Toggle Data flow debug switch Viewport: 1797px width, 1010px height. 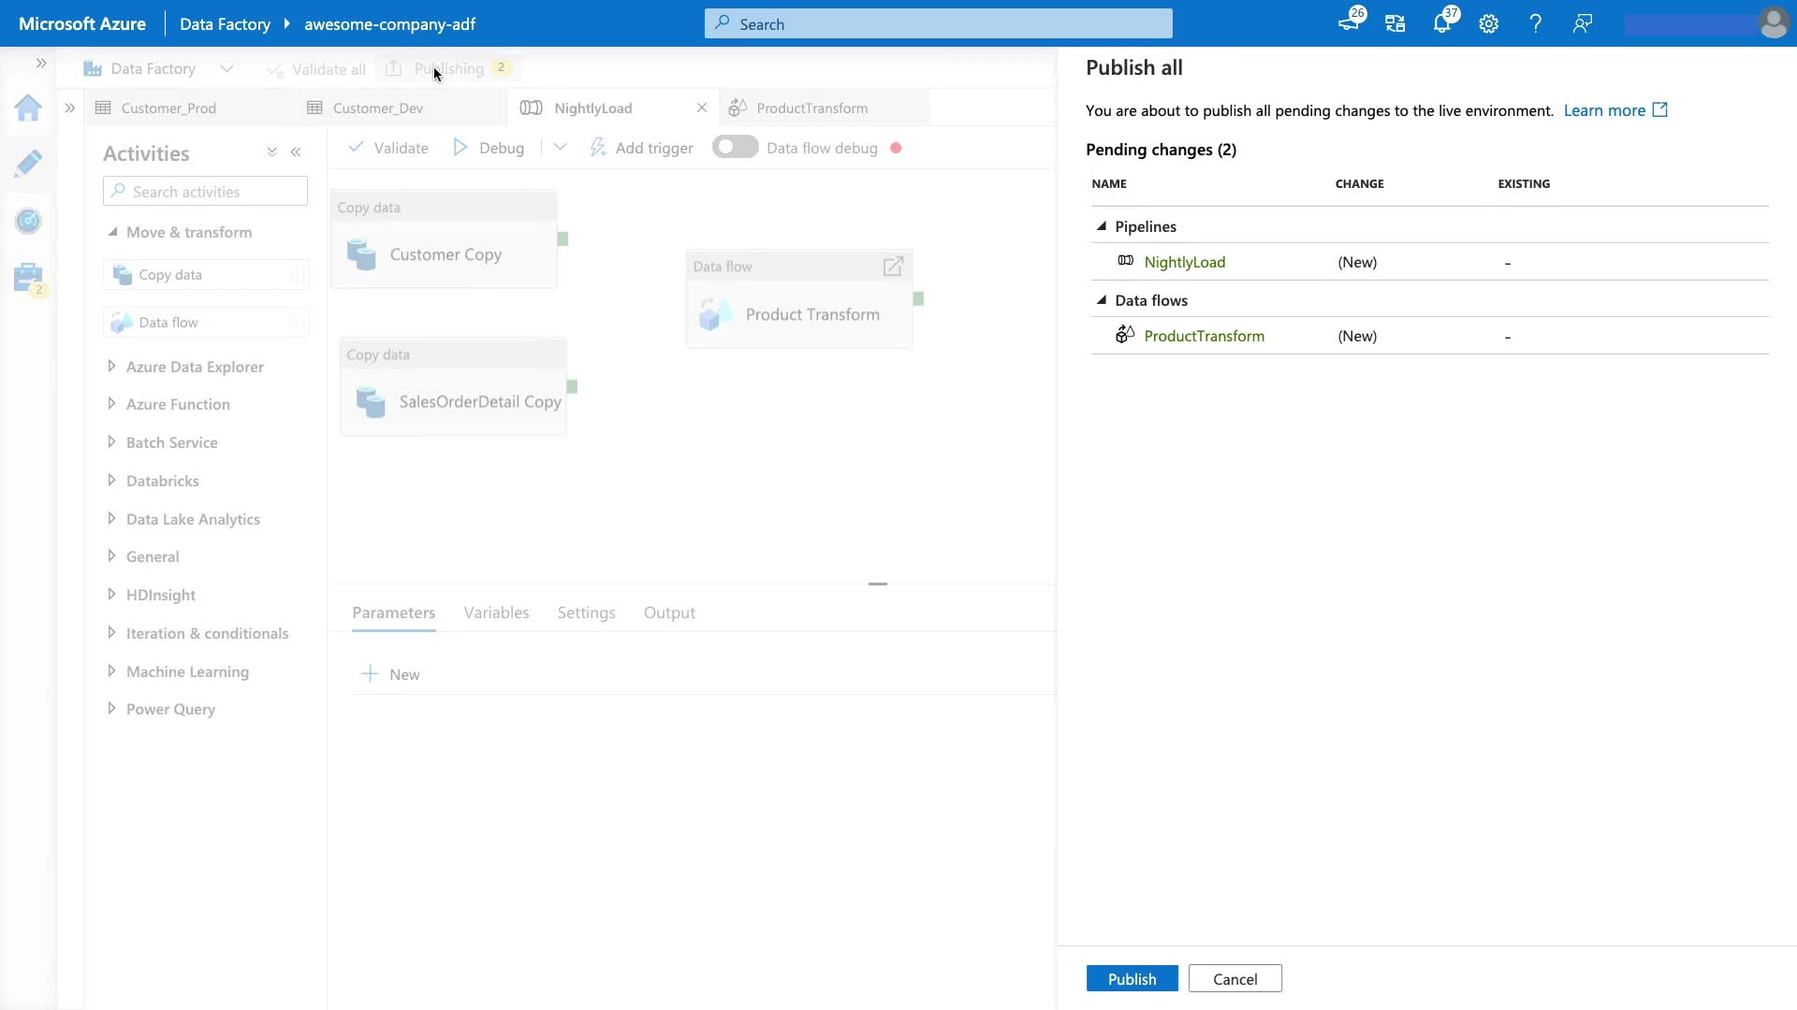(x=735, y=148)
